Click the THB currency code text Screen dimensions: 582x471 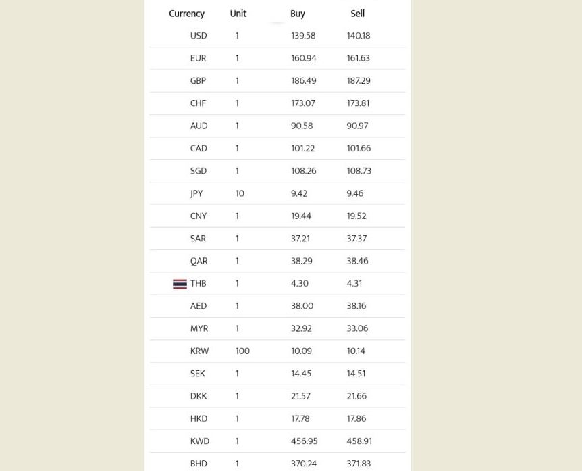pyautogui.click(x=198, y=284)
